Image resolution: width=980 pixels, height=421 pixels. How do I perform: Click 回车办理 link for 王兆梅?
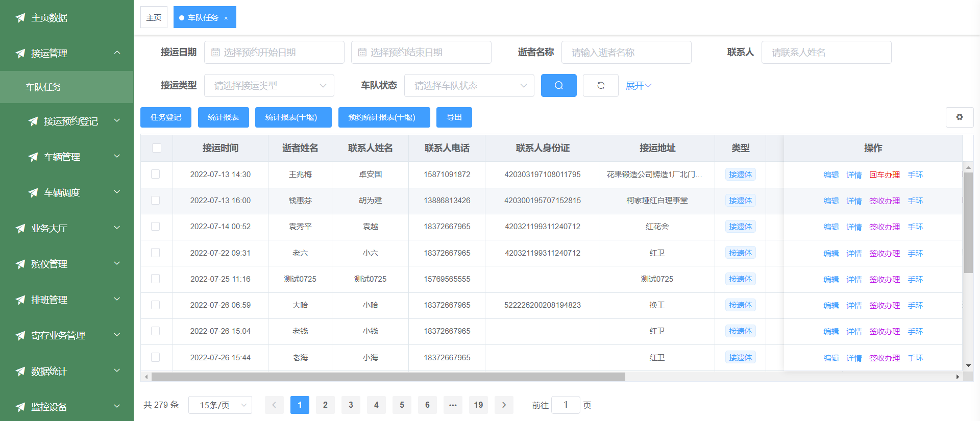[884, 175]
